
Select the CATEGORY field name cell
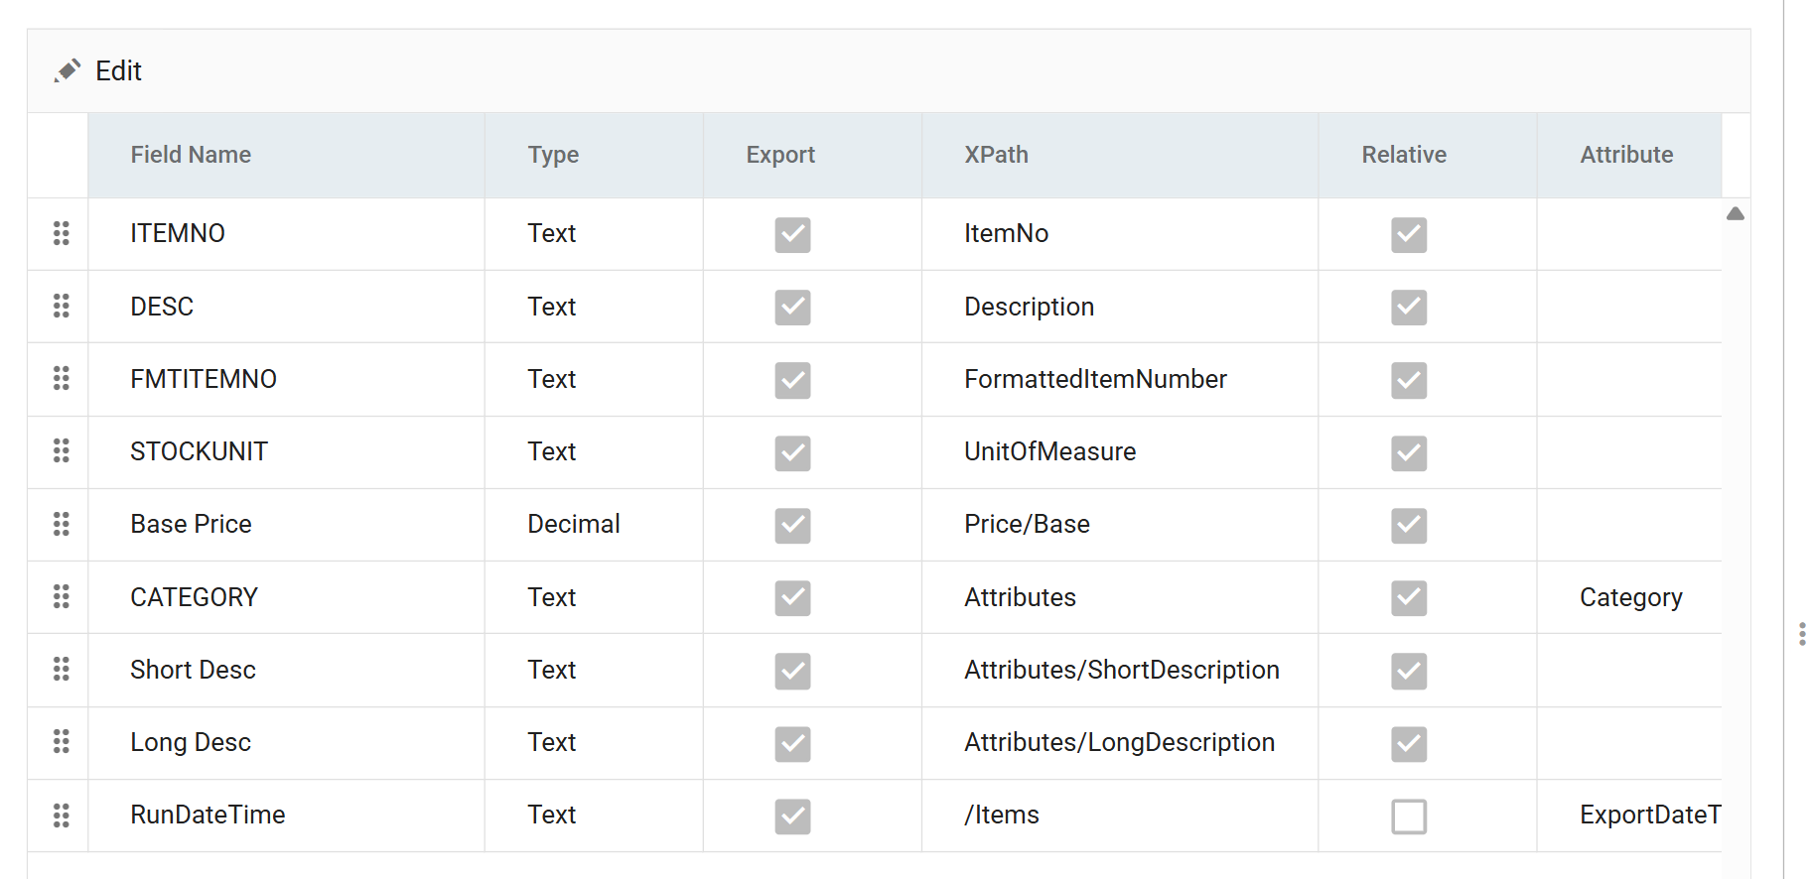286,597
